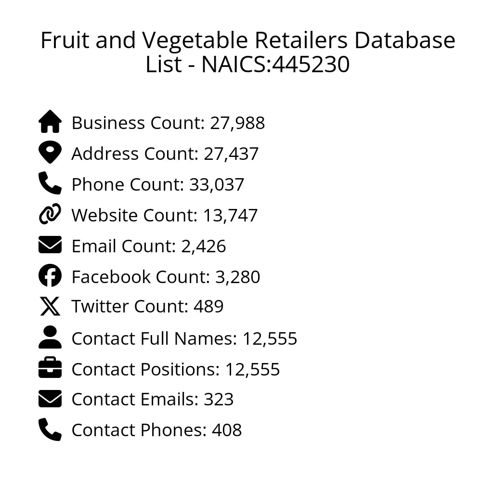Click the X Twitter logo icon
493x493 pixels.
(50, 306)
